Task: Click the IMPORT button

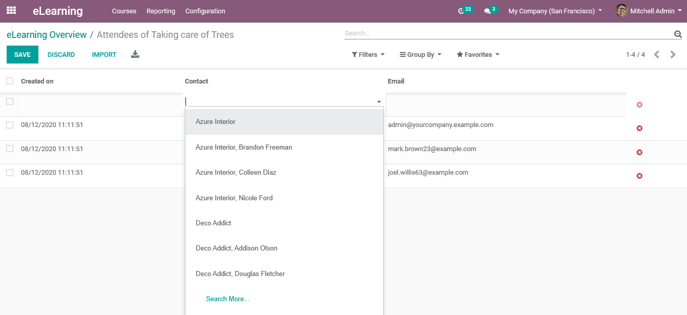Action: [104, 55]
